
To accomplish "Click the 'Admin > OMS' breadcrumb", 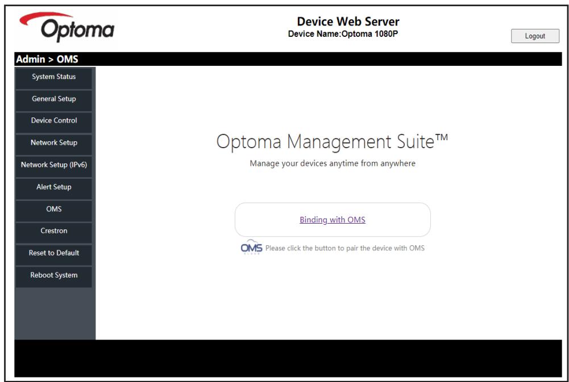I will [47, 59].
